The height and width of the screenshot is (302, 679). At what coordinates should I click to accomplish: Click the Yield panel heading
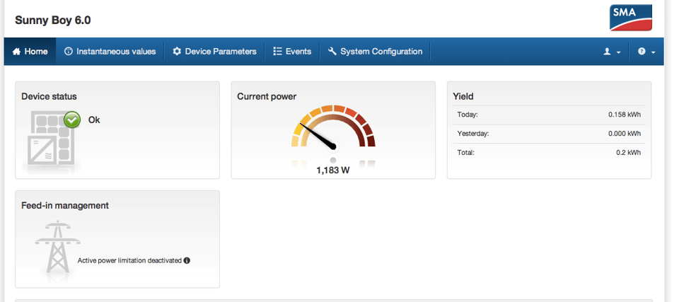(463, 97)
